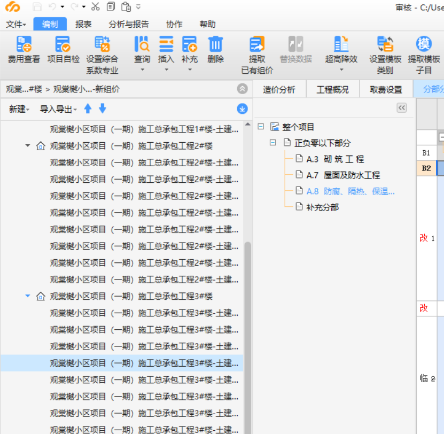Open 设置综合系数专业 settings

pyautogui.click(x=102, y=55)
